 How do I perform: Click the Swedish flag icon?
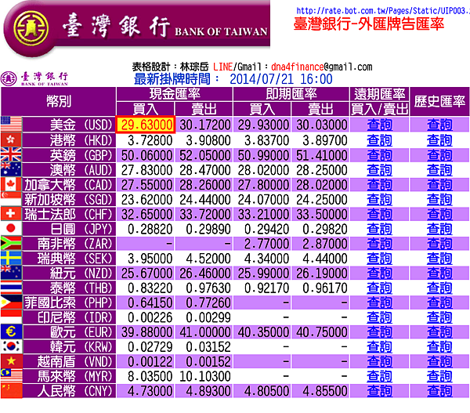tap(11, 259)
